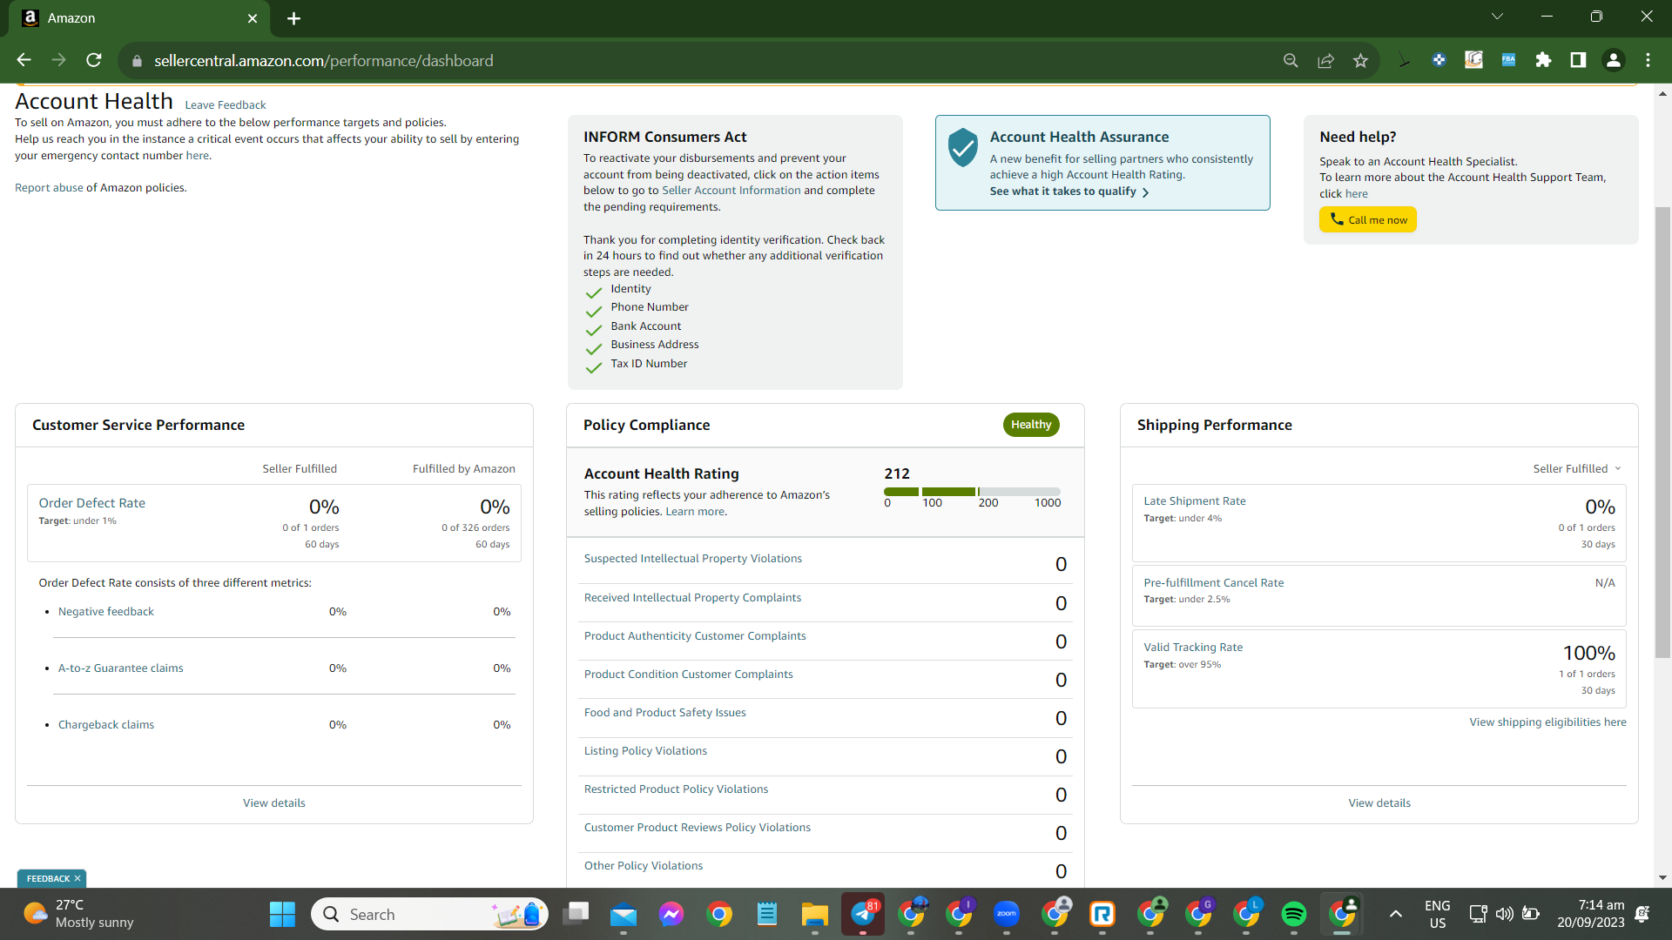1672x940 pixels.
Task: Open Received Intellectual Property Complaints
Action: 692,598
